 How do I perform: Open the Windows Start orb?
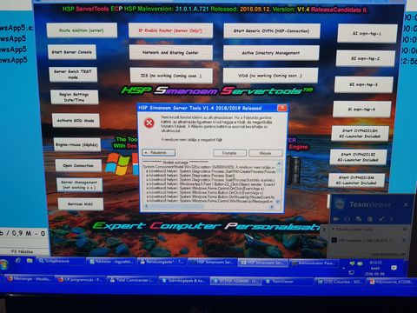4,265
